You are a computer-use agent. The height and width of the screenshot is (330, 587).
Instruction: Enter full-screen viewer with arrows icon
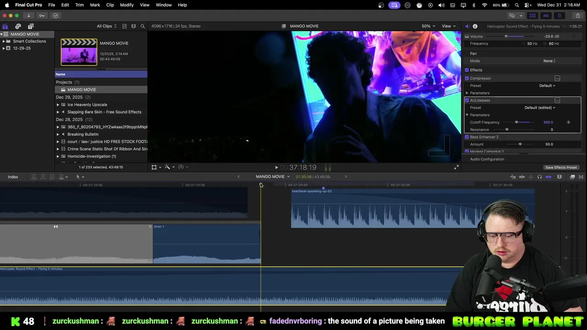point(456,167)
